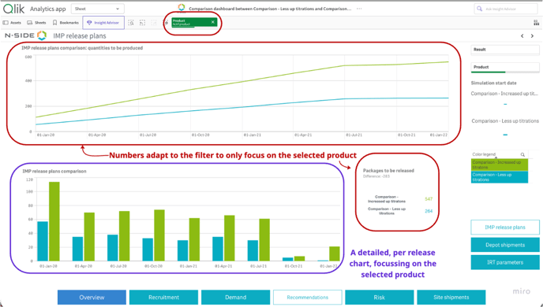Viewport: 543px width, 307px height.
Task: Click the blue bar for 01-Jan-20
Action: tap(43, 242)
